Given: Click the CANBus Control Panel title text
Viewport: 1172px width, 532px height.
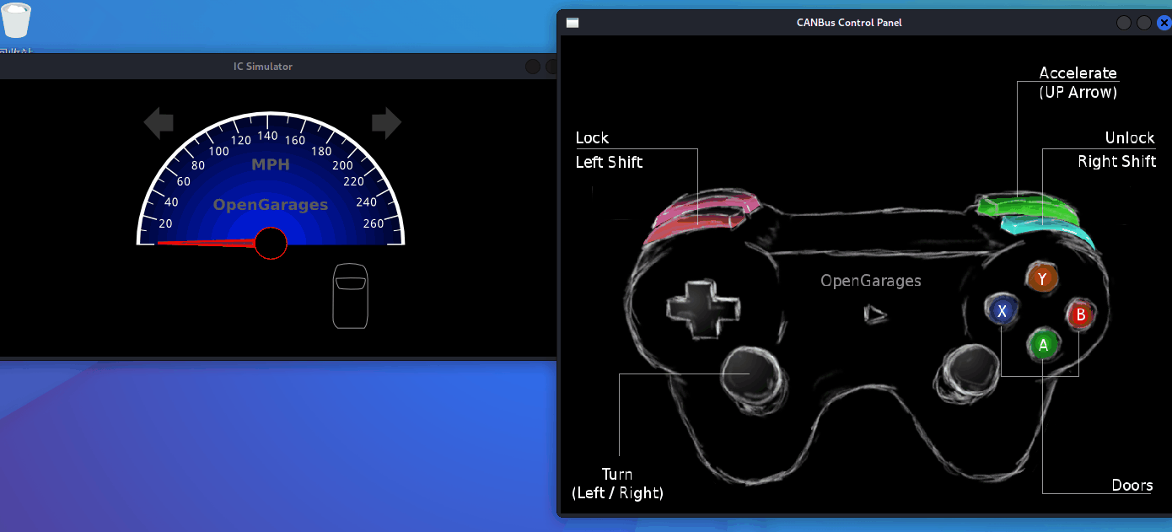Looking at the screenshot, I should coord(849,23).
